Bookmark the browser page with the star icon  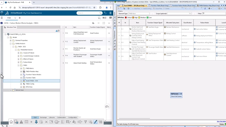pos(94,8)
